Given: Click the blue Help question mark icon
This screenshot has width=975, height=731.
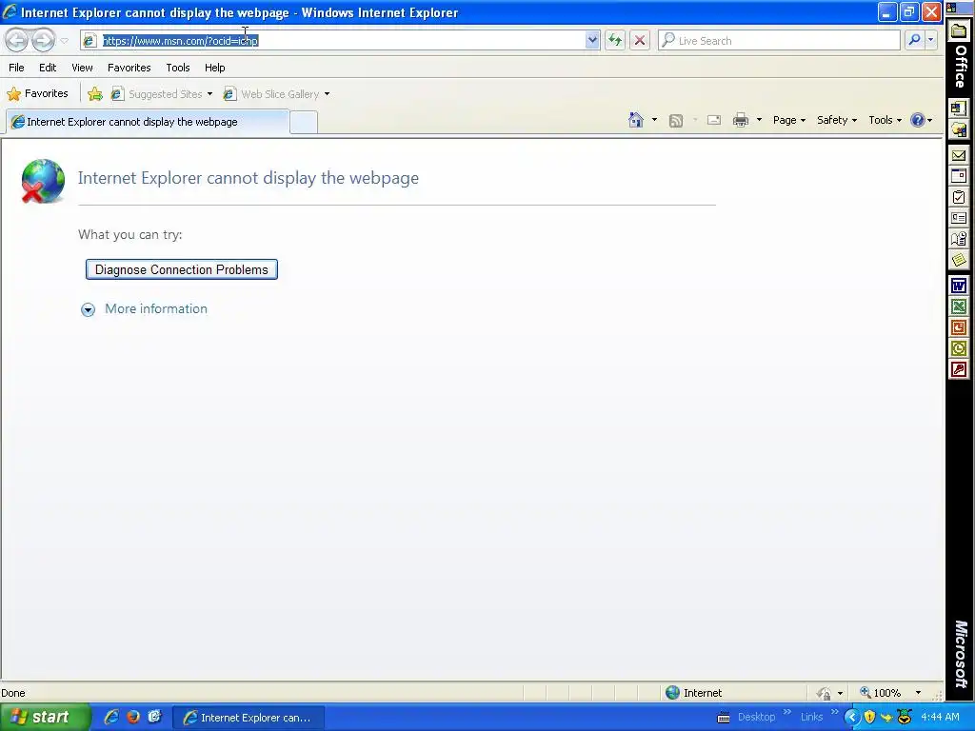Looking at the screenshot, I should [x=917, y=120].
